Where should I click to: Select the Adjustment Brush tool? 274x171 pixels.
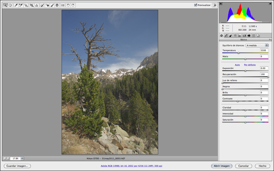coord(52,5)
